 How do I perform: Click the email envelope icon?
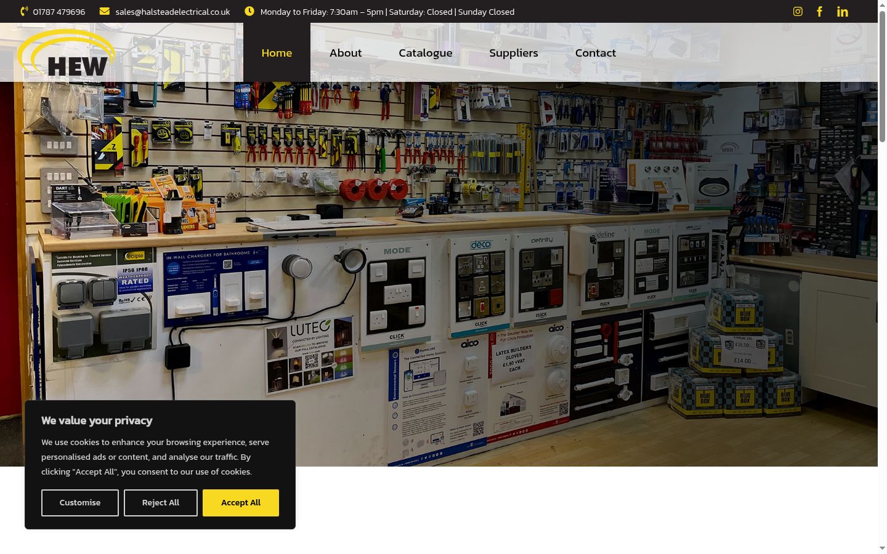tap(105, 11)
